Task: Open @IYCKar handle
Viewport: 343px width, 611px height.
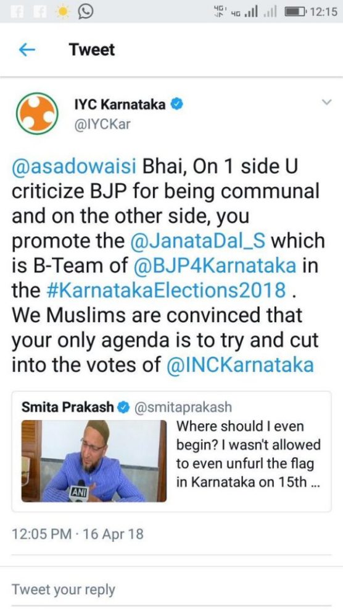Action: [x=102, y=124]
